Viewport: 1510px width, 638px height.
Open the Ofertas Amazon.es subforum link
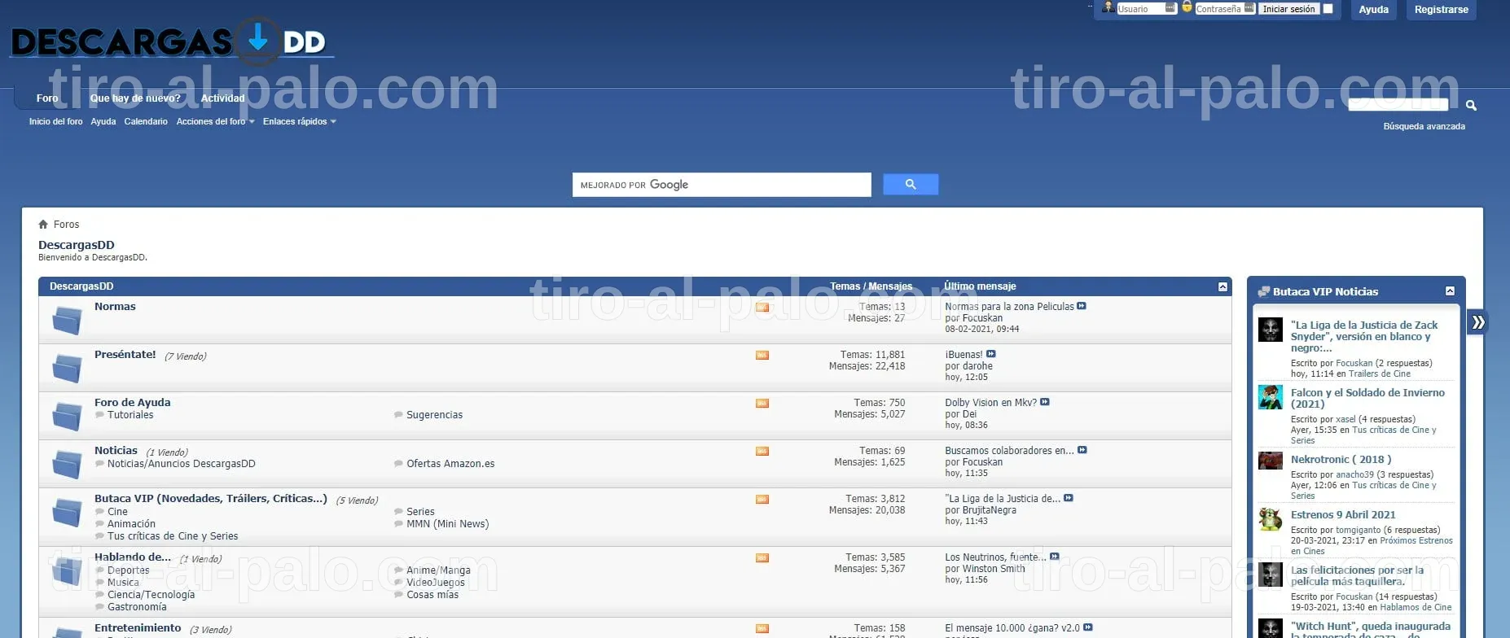tap(450, 464)
